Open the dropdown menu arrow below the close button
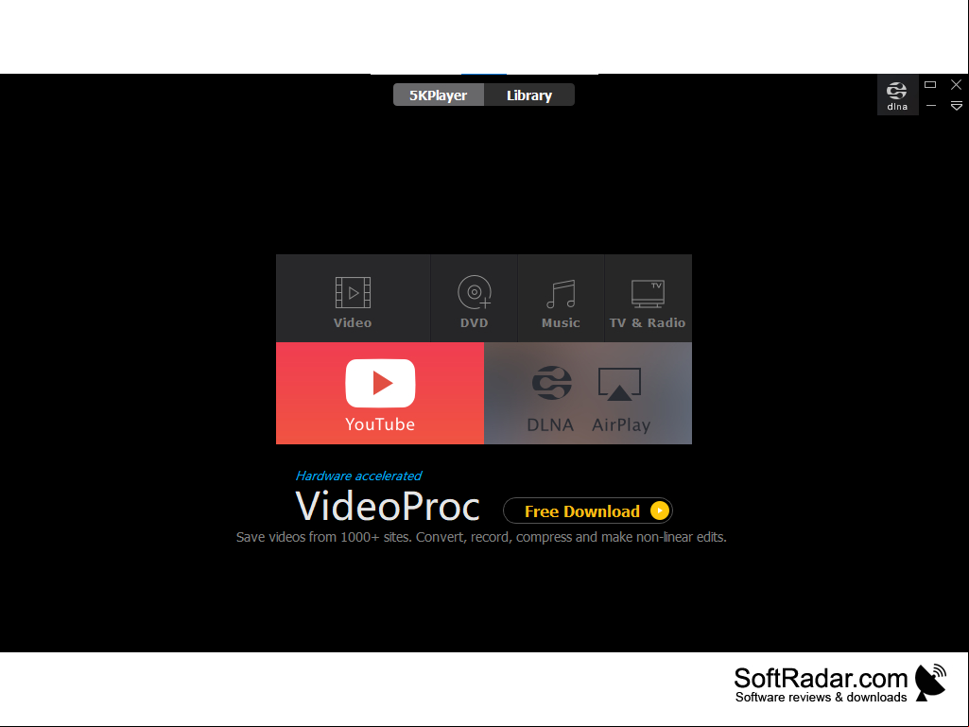 click(956, 106)
